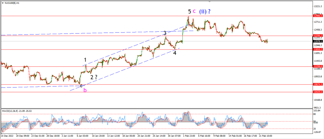Click the 11258.0 red price label
Viewport: 324px width, 139px height.
[318, 66]
